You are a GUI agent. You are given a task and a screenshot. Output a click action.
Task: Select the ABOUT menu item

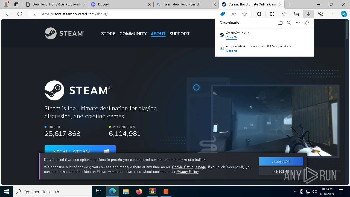pos(158,34)
